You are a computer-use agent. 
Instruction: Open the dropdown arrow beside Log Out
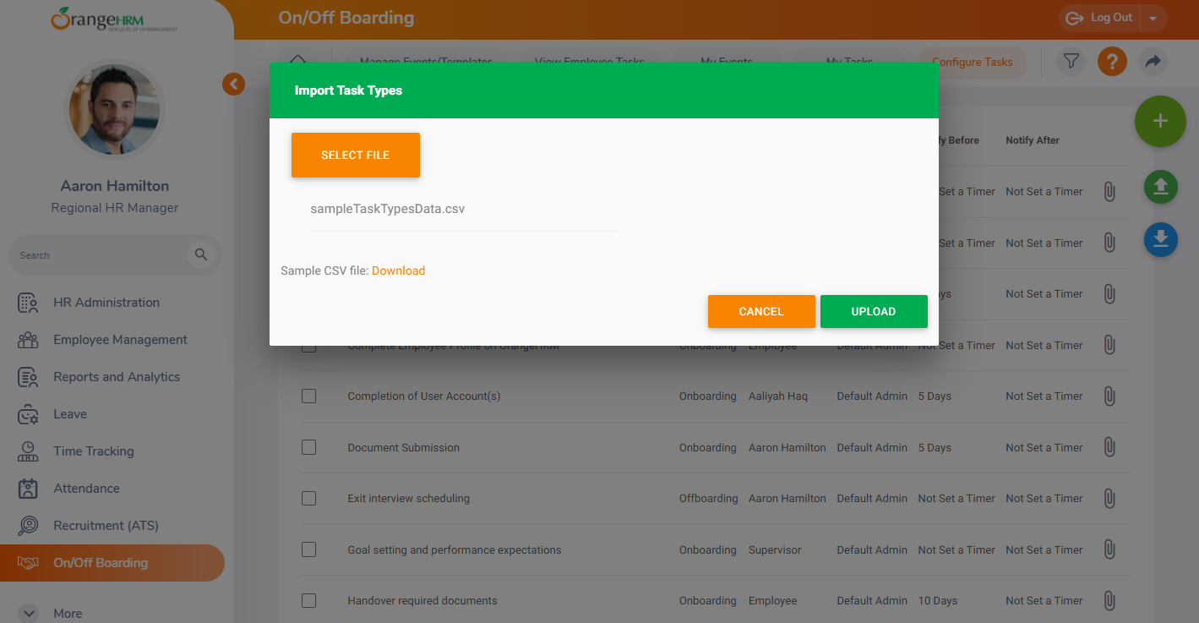coord(1153,19)
